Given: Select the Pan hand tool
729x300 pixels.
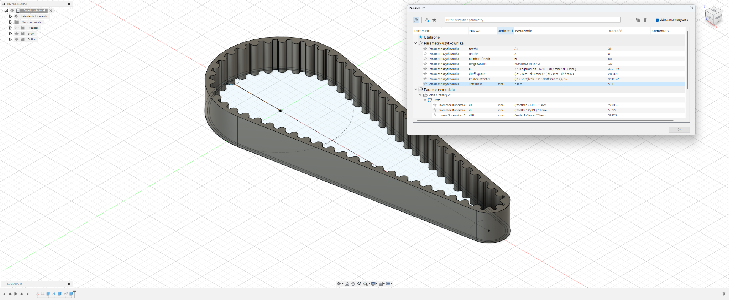Looking at the screenshot, I should (x=353, y=284).
